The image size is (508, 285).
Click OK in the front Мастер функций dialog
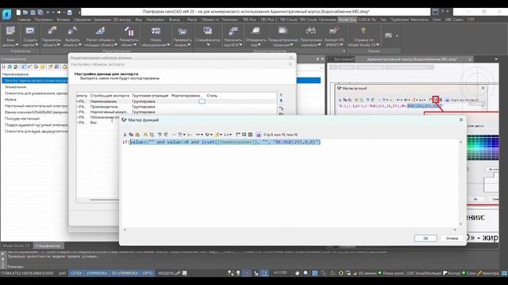click(x=425, y=238)
